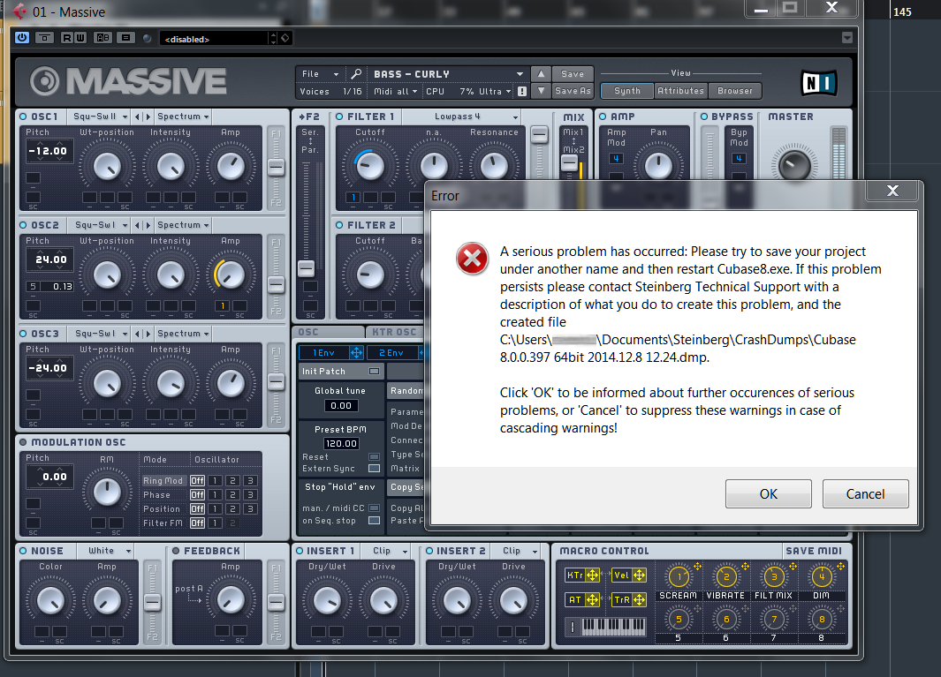Enable the Extern Sync checkbox
This screenshot has height=677, width=941.
pyautogui.click(x=374, y=469)
